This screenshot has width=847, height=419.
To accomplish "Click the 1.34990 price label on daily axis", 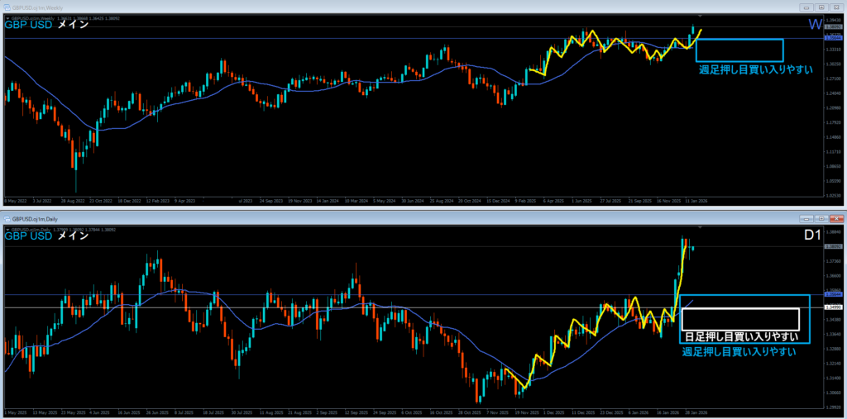I will 833,307.
